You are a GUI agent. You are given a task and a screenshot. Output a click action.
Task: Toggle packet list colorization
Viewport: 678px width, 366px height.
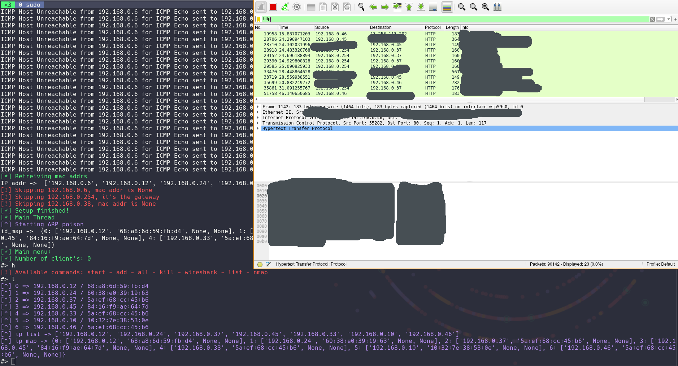pyautogui.click(x=447, y=7)
